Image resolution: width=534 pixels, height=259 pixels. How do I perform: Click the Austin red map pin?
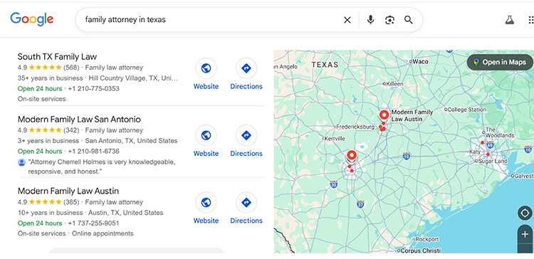click(x=384, y=116)
